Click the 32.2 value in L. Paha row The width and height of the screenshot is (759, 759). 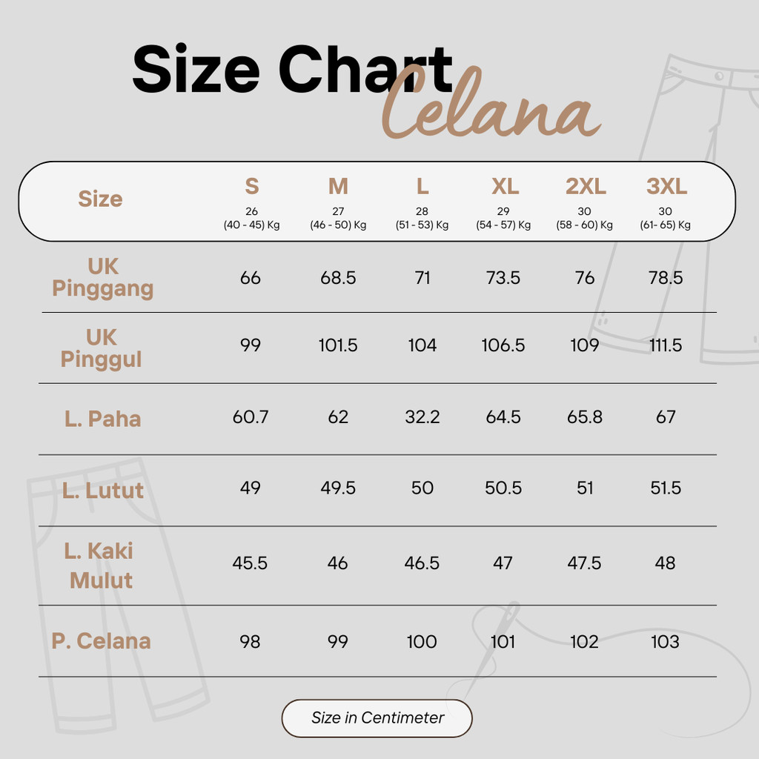point(422,417)
